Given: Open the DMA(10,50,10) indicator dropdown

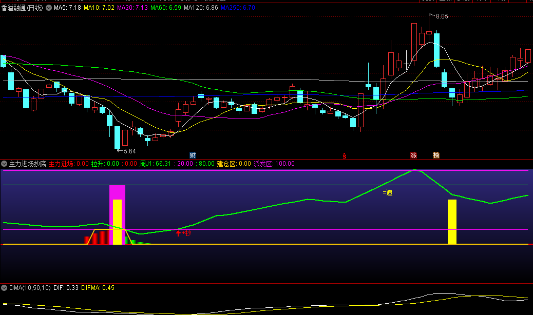Looking at the screenshot, I should pyautogui.click(x=4, y=288).
